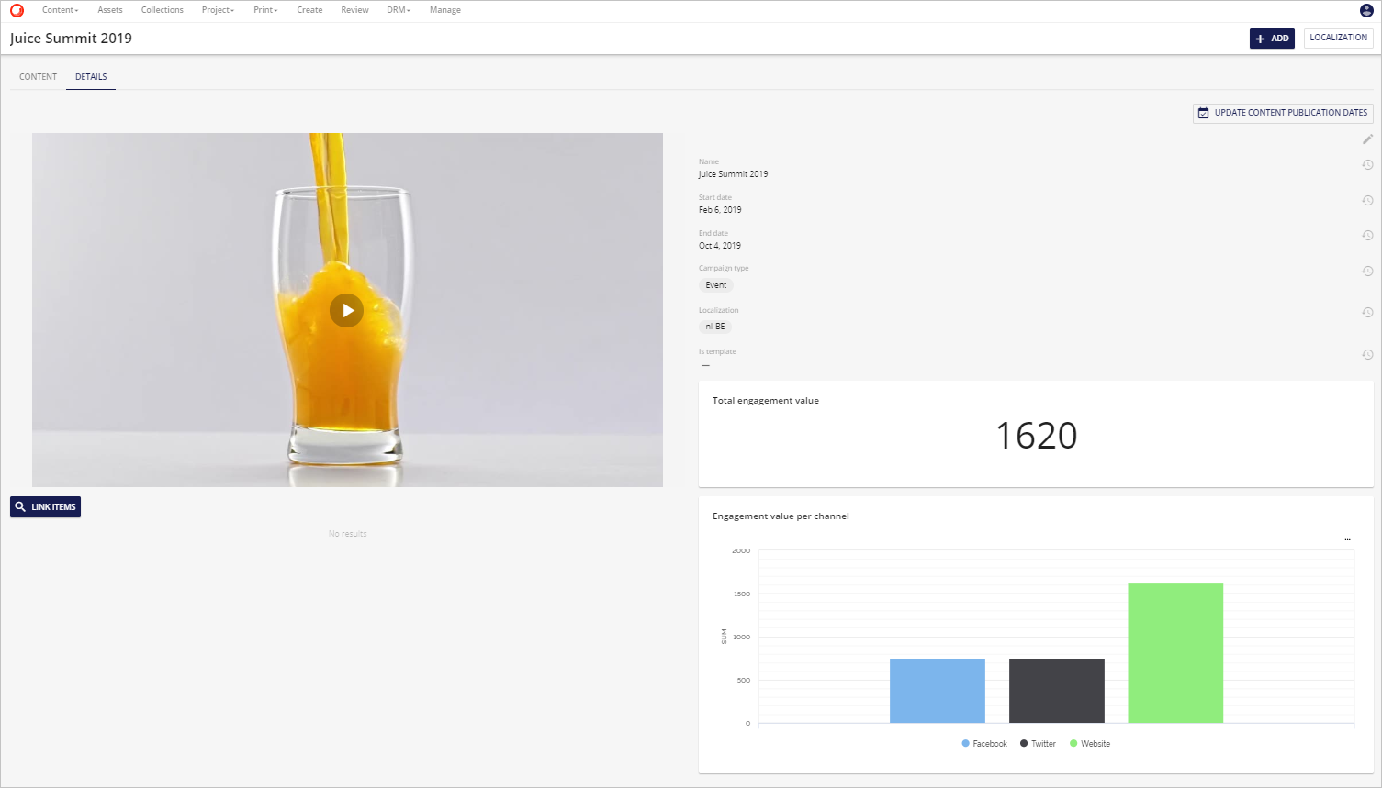1382x788 pixels.
Task: Expand the Project dropdown menu
Action: 218,10
